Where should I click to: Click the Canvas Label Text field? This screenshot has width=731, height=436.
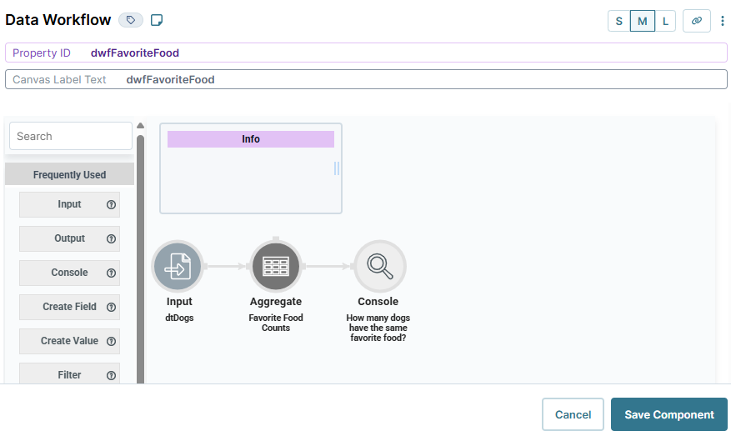366,79
